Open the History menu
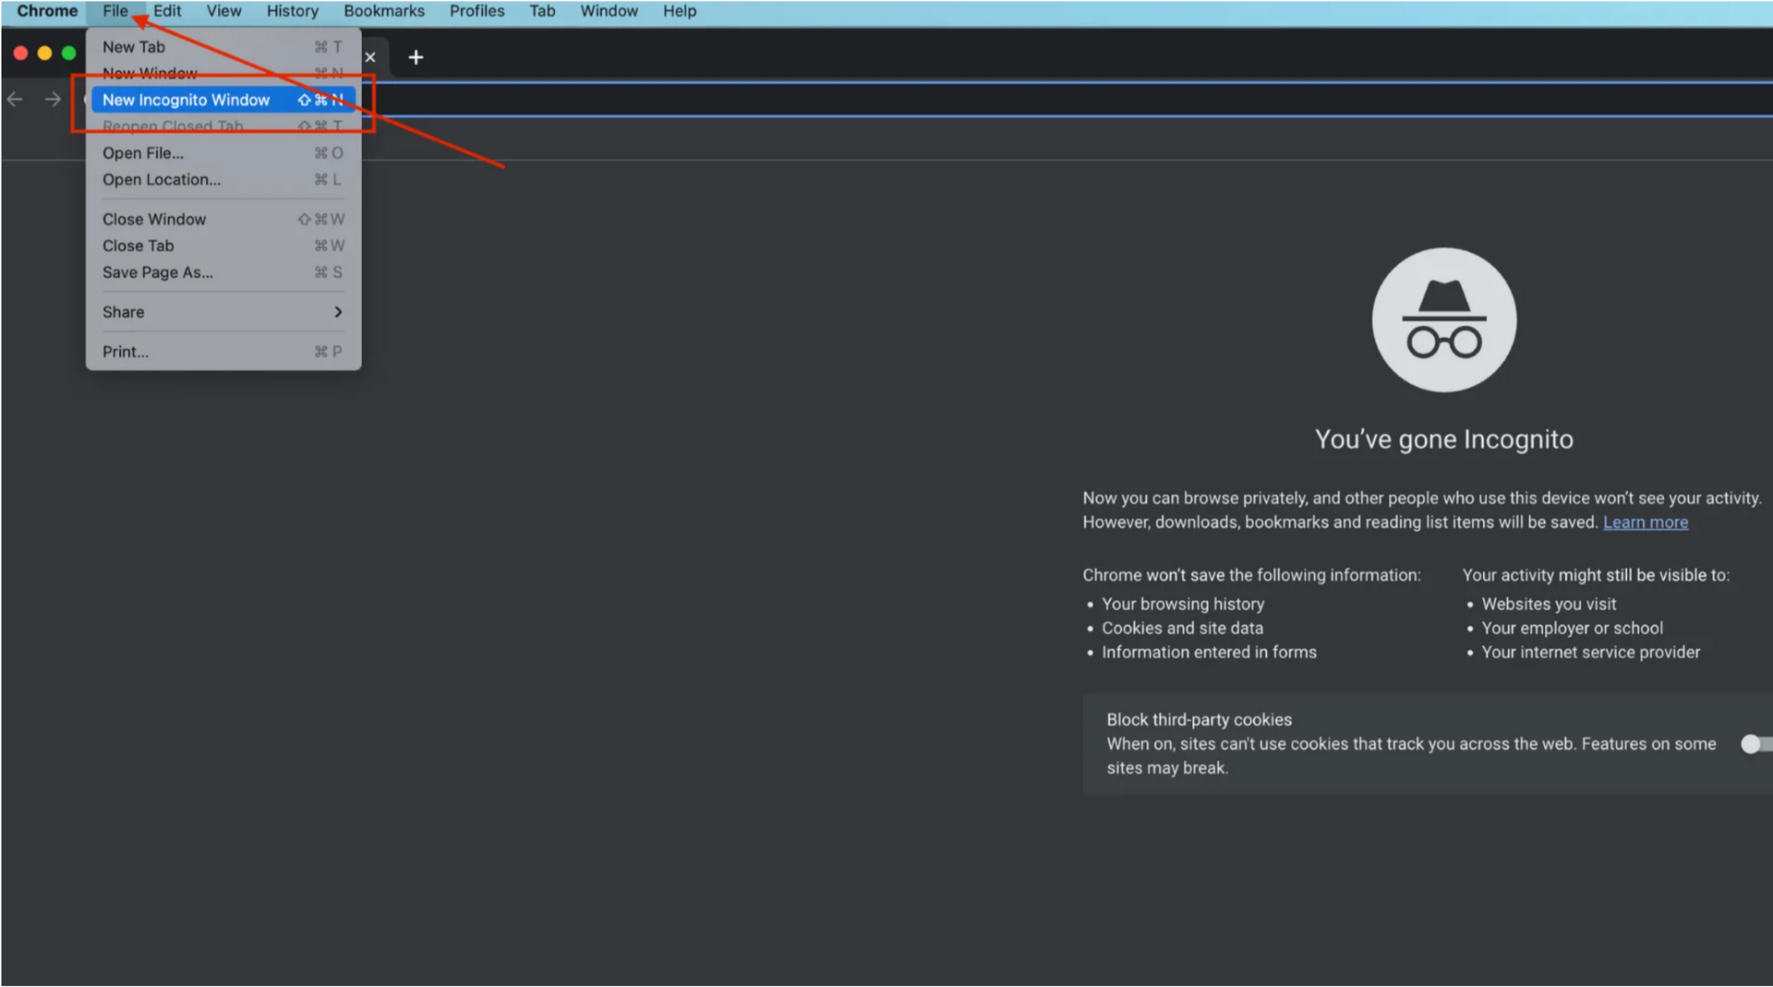 click(x=292, y=11)
